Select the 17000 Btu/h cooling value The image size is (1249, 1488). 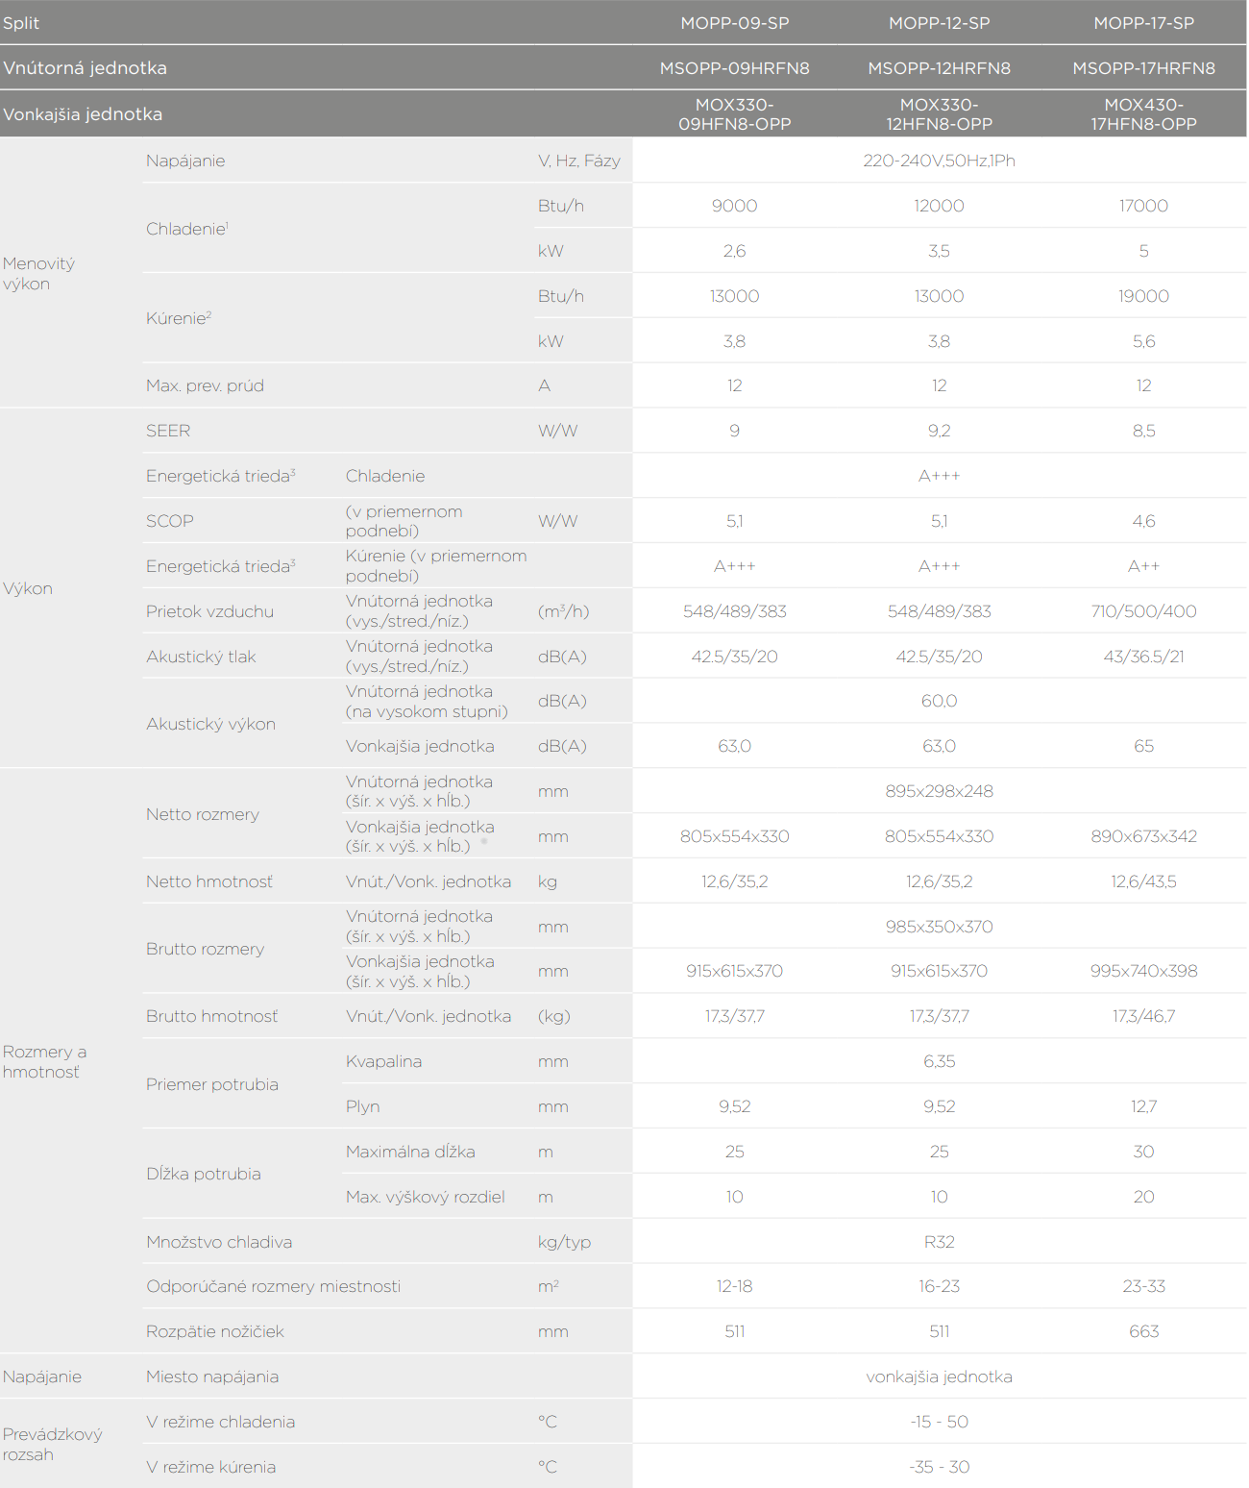1143,206
